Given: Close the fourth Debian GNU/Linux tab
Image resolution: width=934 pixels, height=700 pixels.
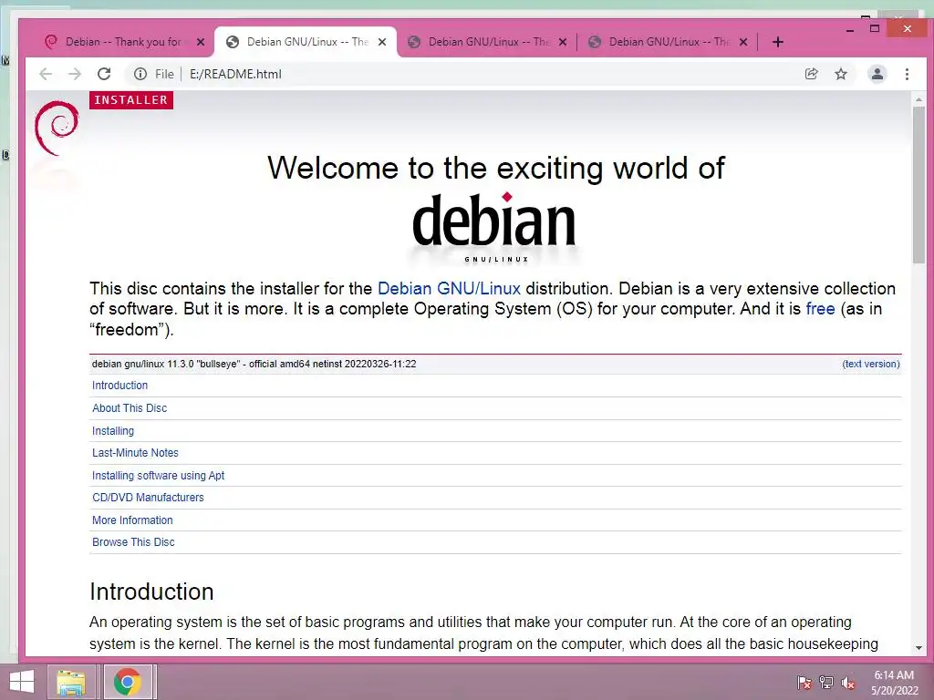Looking at the screenshot, I should 743,42.
